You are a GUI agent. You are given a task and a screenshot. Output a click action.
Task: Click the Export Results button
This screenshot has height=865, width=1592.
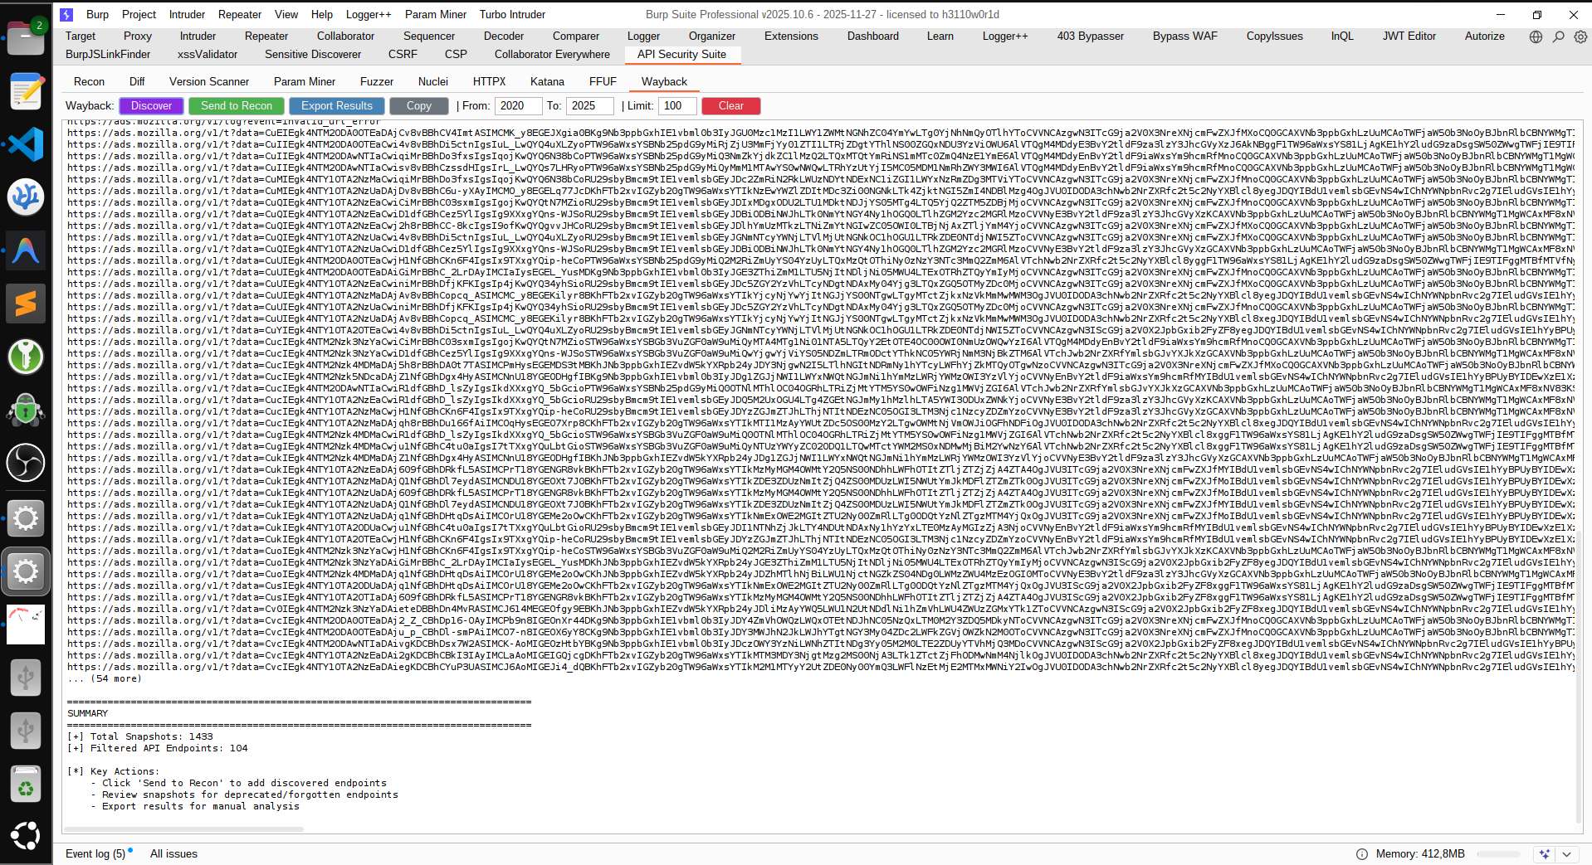tap(337, 106)
